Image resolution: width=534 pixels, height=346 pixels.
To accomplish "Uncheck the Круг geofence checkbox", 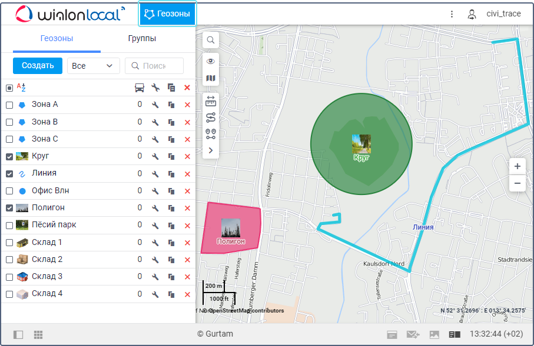I will (9, 157).
